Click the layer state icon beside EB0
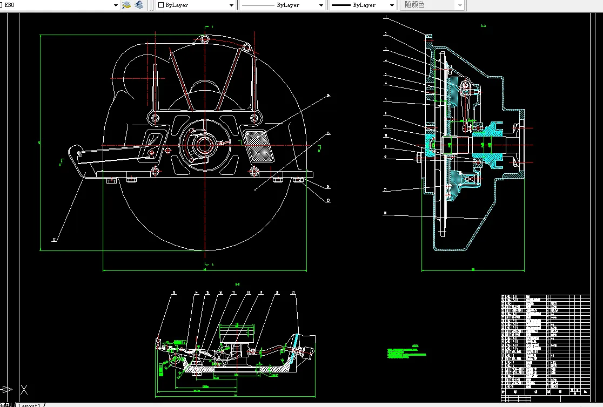Viewport: 603px width, 407px height. [x=2, y=5]
